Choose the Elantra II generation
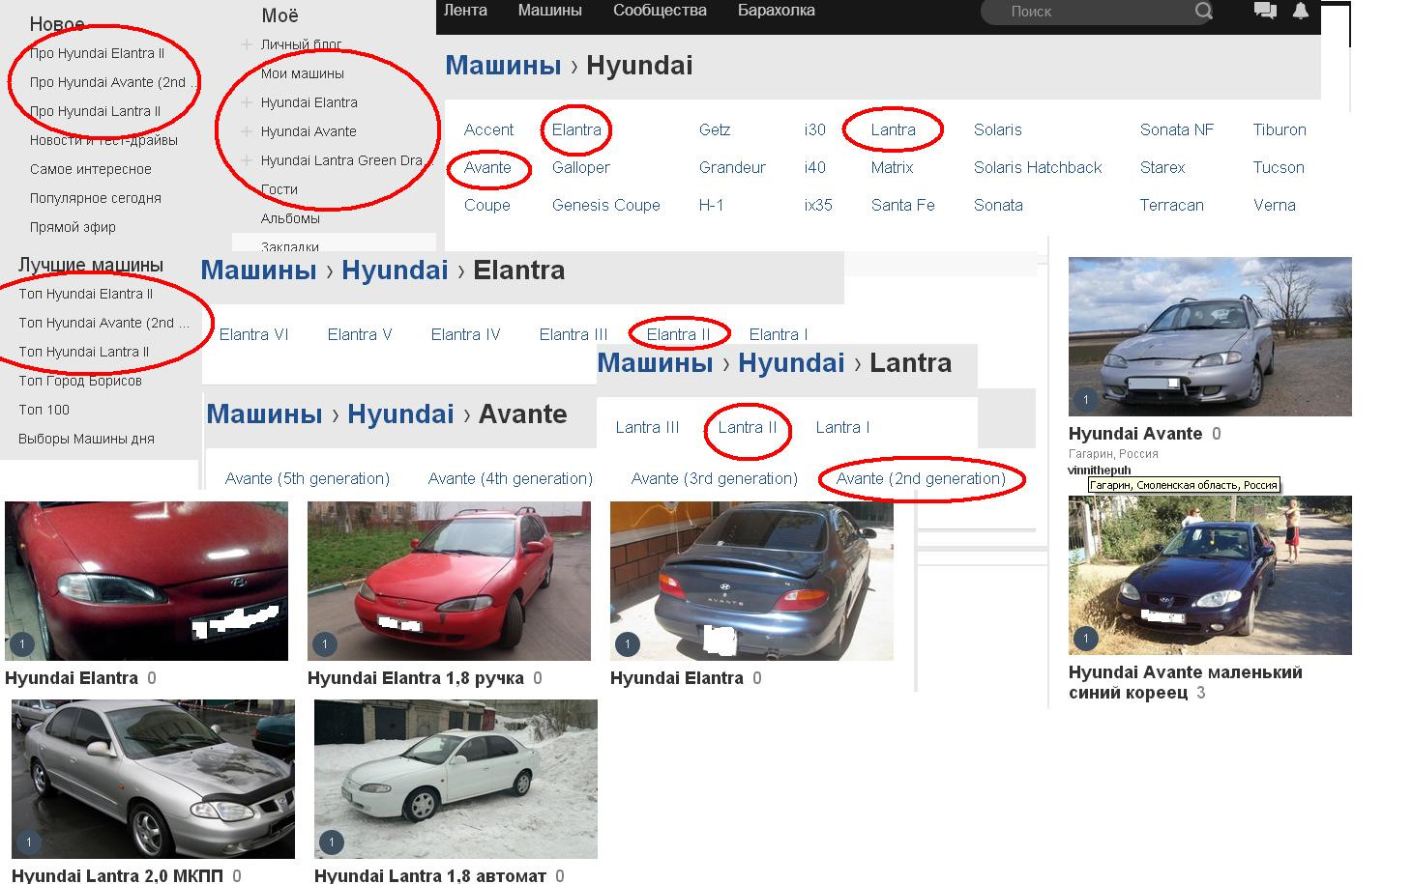The width and height of the screenshot is (1412, 884). click(x=678, y=334)
